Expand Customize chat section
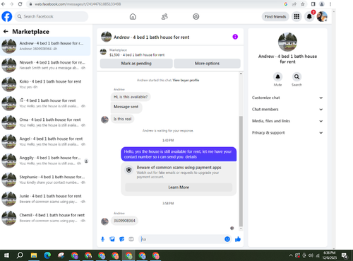 [x=287, y=98]
